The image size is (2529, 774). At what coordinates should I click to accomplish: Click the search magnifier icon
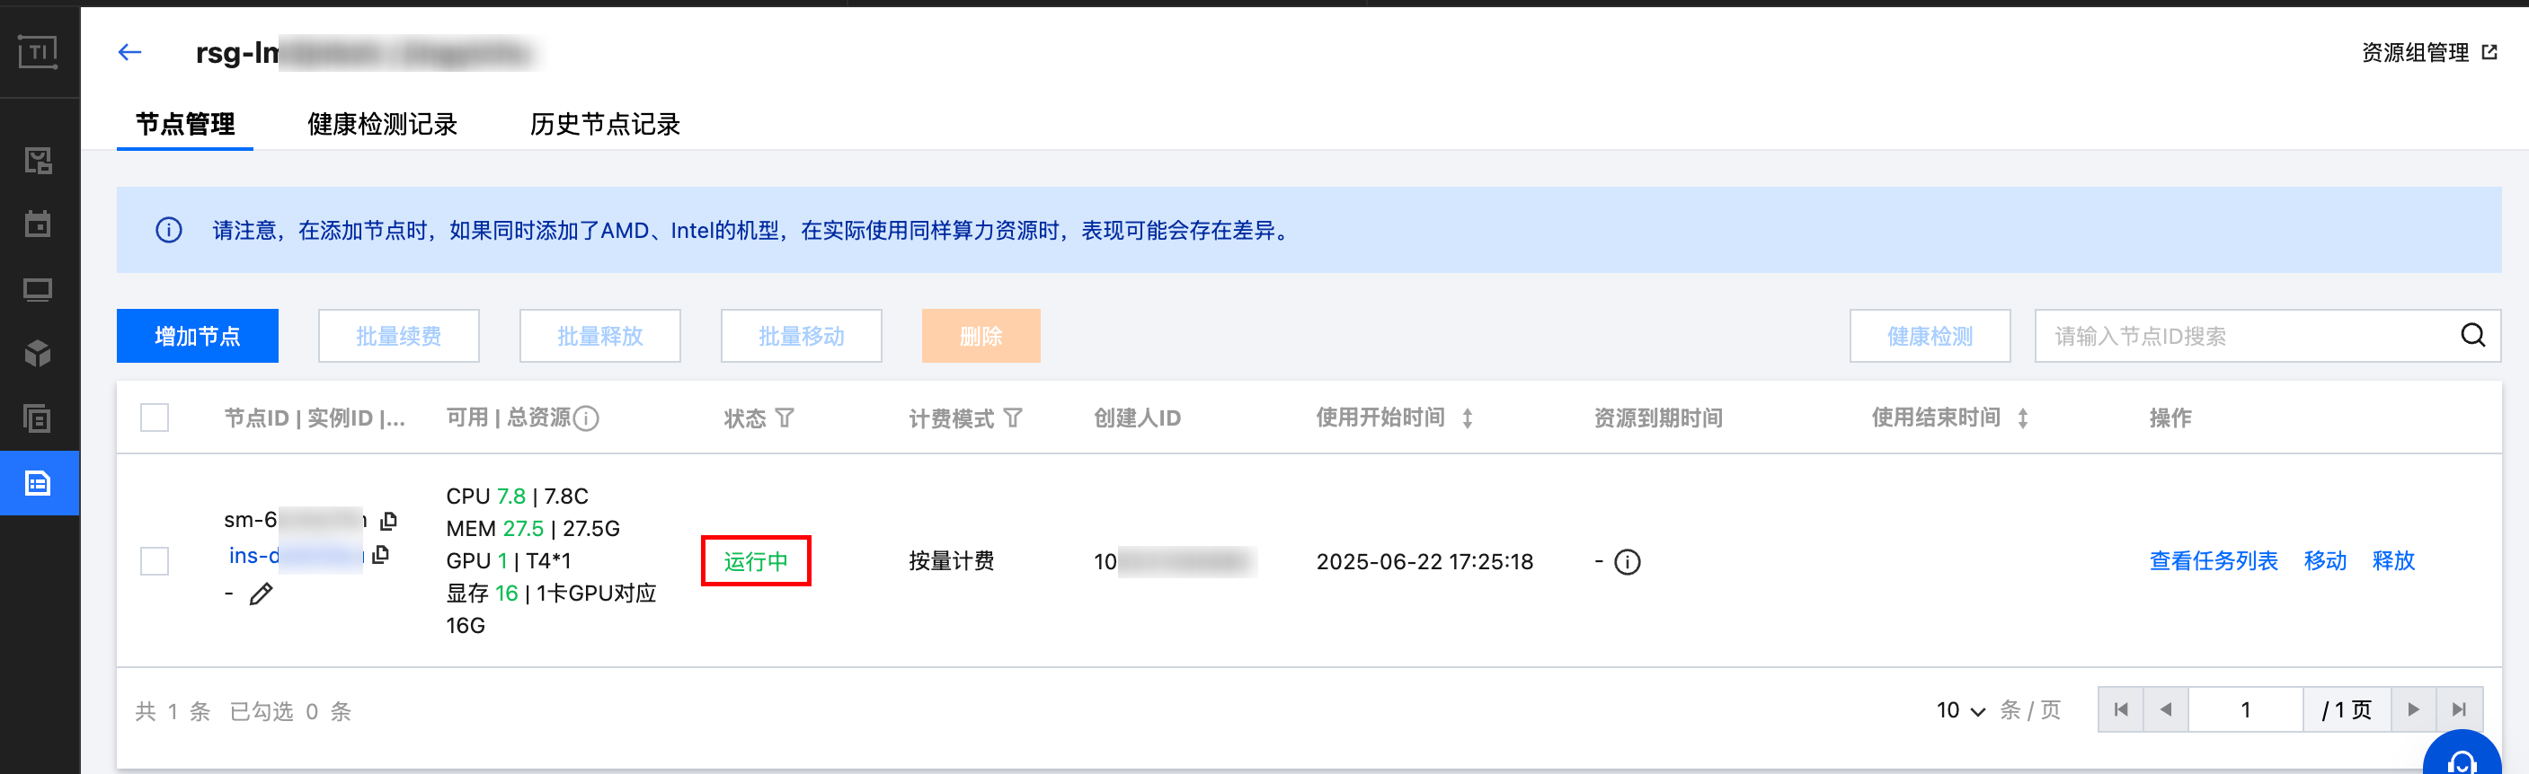click(x=2472, y=336)
